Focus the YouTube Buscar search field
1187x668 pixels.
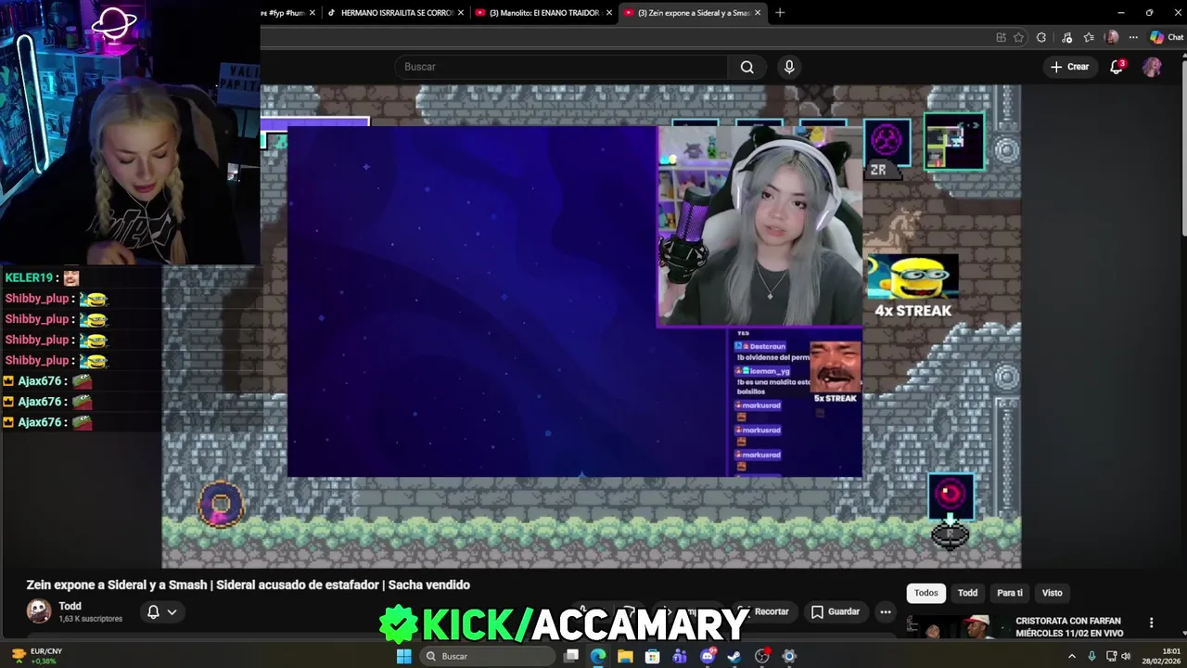pyautogui.click(x=562, y=67)
